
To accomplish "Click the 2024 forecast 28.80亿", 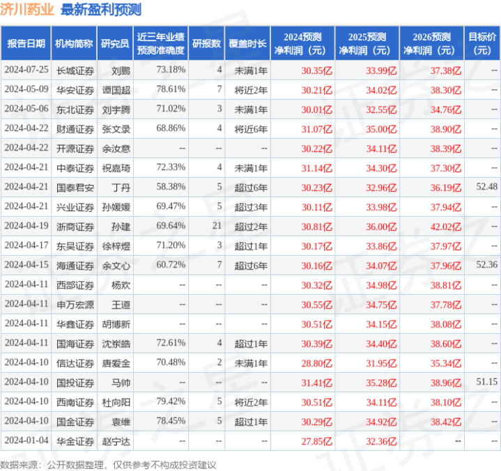I will pos(316,363).
